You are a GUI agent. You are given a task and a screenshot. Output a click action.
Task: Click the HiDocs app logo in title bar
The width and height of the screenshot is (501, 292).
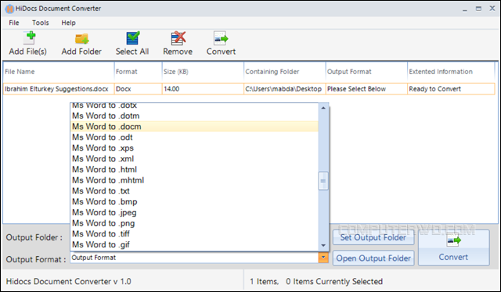coord(9,9)
